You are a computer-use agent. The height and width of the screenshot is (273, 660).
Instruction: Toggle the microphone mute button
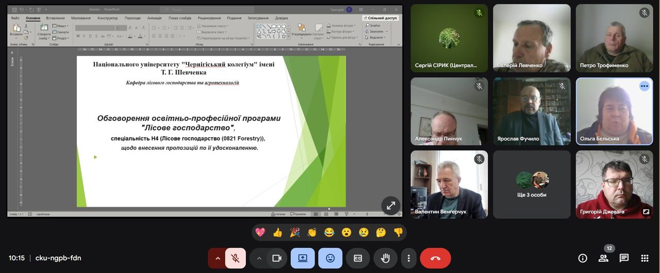click(x=235, y=258)
